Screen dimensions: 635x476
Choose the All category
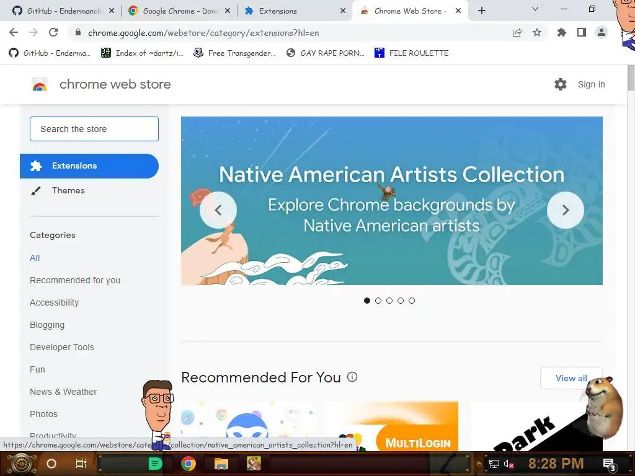[35, 258]
